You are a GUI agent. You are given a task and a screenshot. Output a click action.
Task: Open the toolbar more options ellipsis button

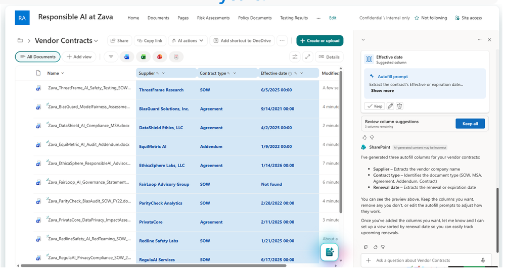[282, 40]
